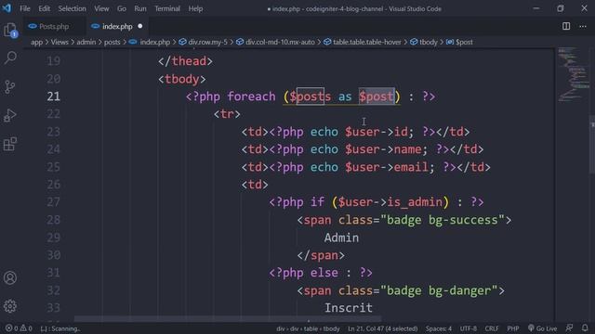Viewport: 595px width, 334px height.
Task: Click '$user->is_admin' on line 27
Action: click(390, 202)
